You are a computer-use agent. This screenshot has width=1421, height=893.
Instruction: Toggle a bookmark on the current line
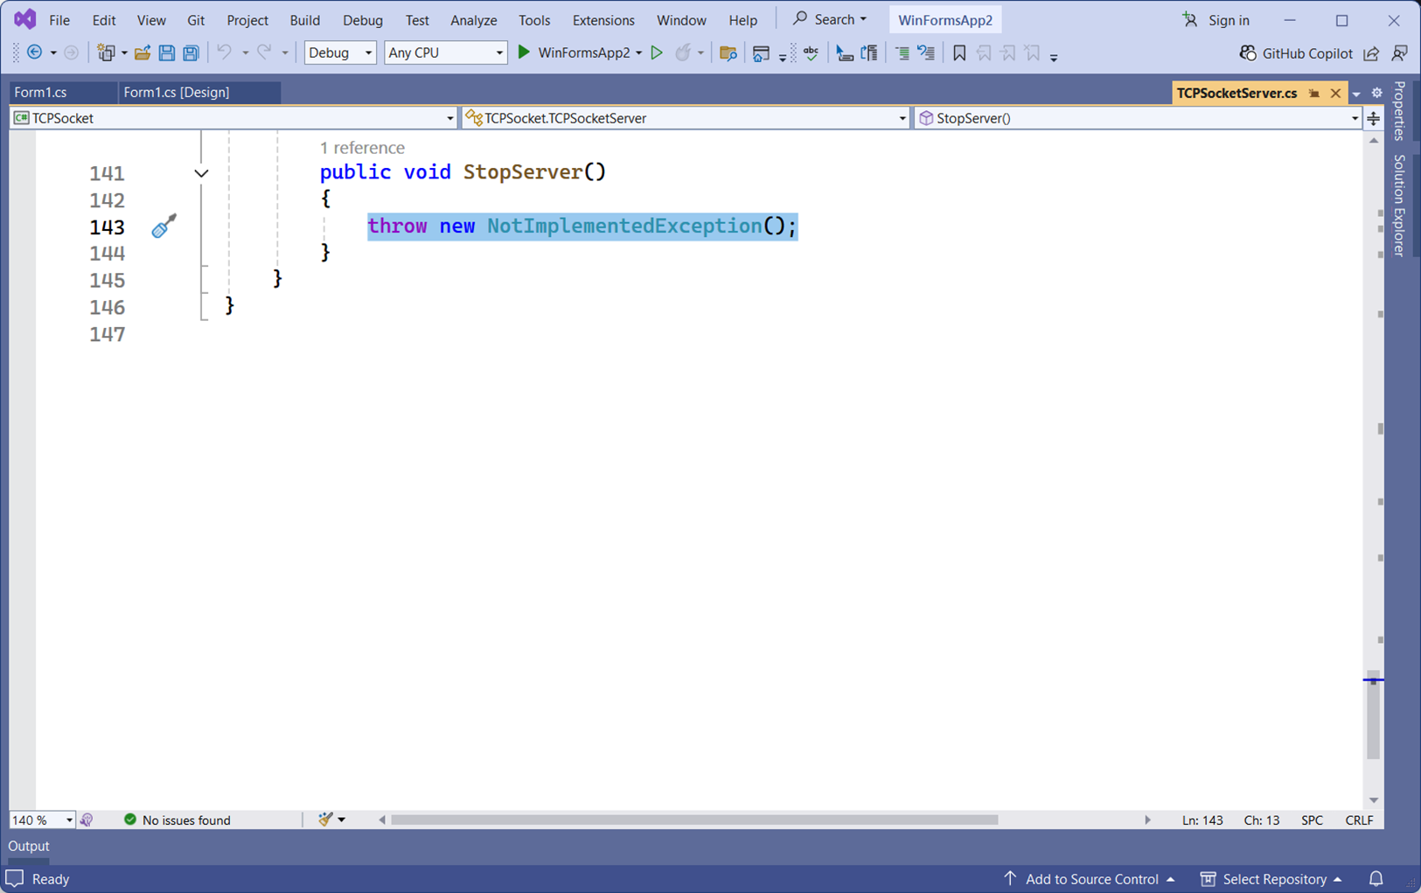point(959,52)
